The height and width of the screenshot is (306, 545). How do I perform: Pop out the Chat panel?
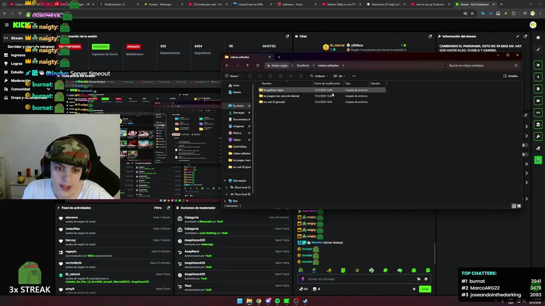430,36
